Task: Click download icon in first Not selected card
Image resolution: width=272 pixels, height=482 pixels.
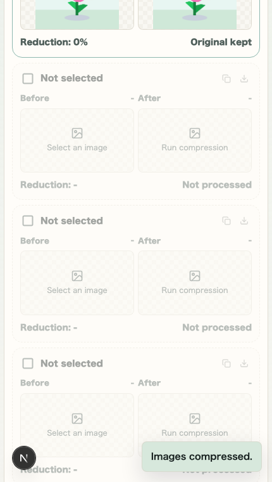Action: 244,79
